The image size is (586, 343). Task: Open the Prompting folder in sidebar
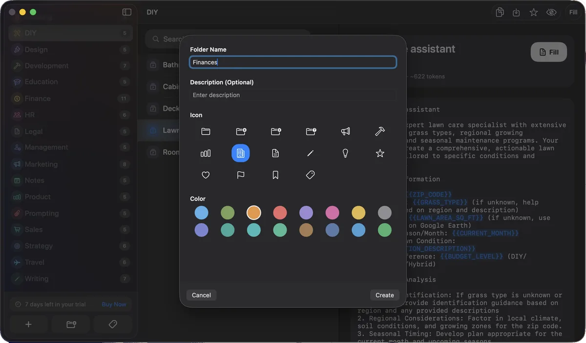click(x=71, y=214)
